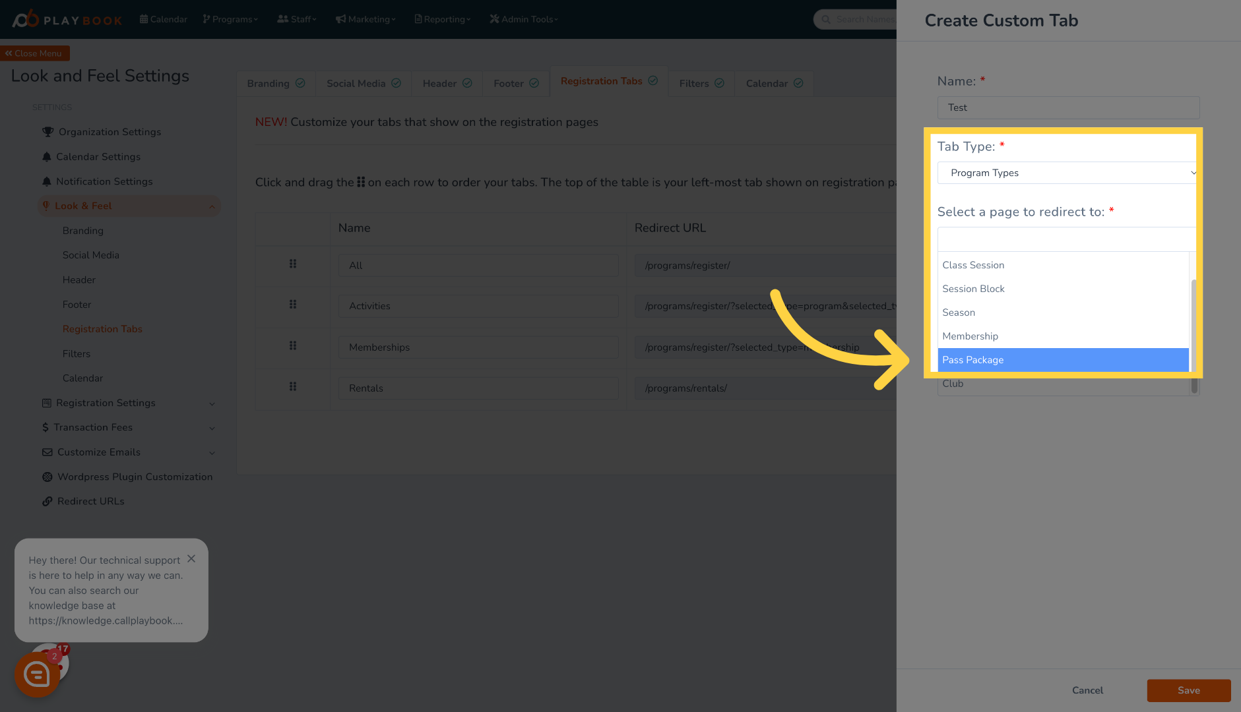Open the Reporting menu in the navbar
Screen dimensions: 1241x712
click(441, 19)
